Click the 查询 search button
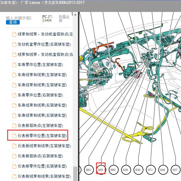The image size is (181, 181). 13,22
